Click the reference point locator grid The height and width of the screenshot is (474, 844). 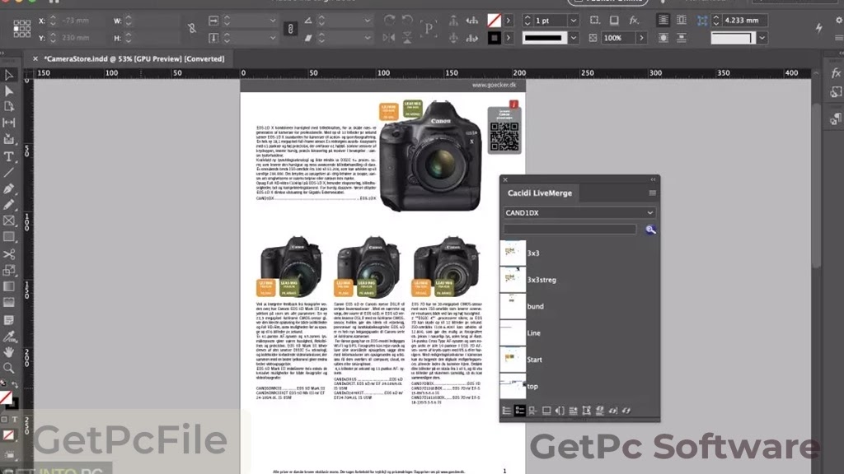tap(22, 29)
